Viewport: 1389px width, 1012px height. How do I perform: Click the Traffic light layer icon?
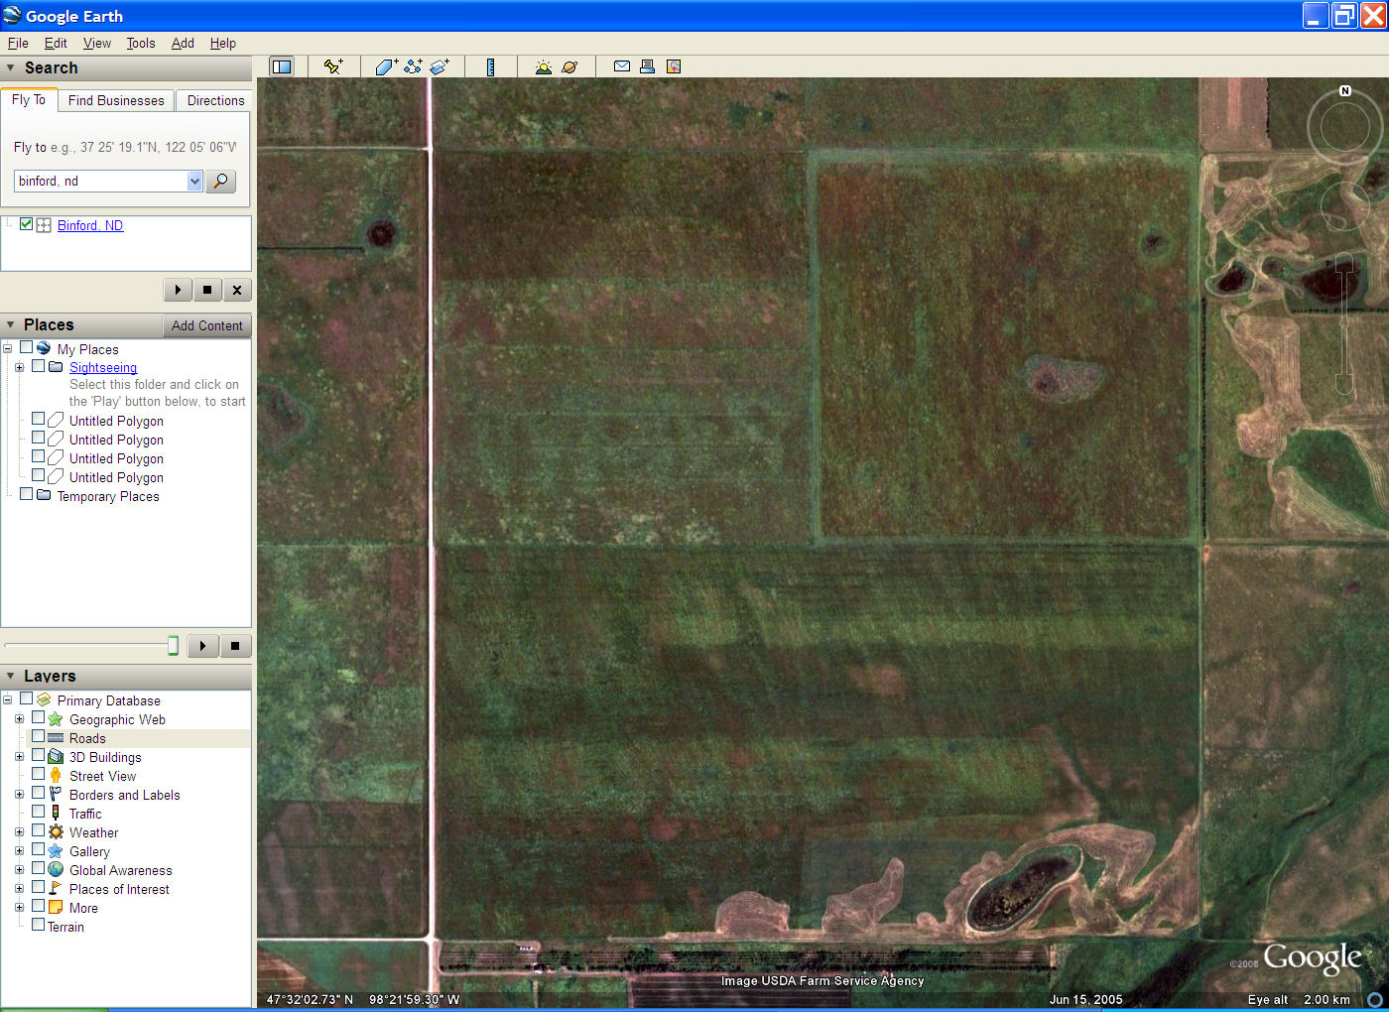click(56, 813)
